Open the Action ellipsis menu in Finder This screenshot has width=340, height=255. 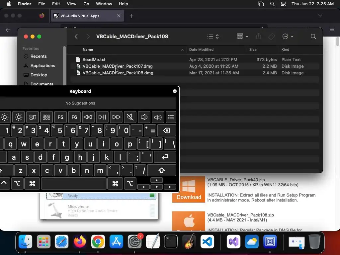pos(288,37)
